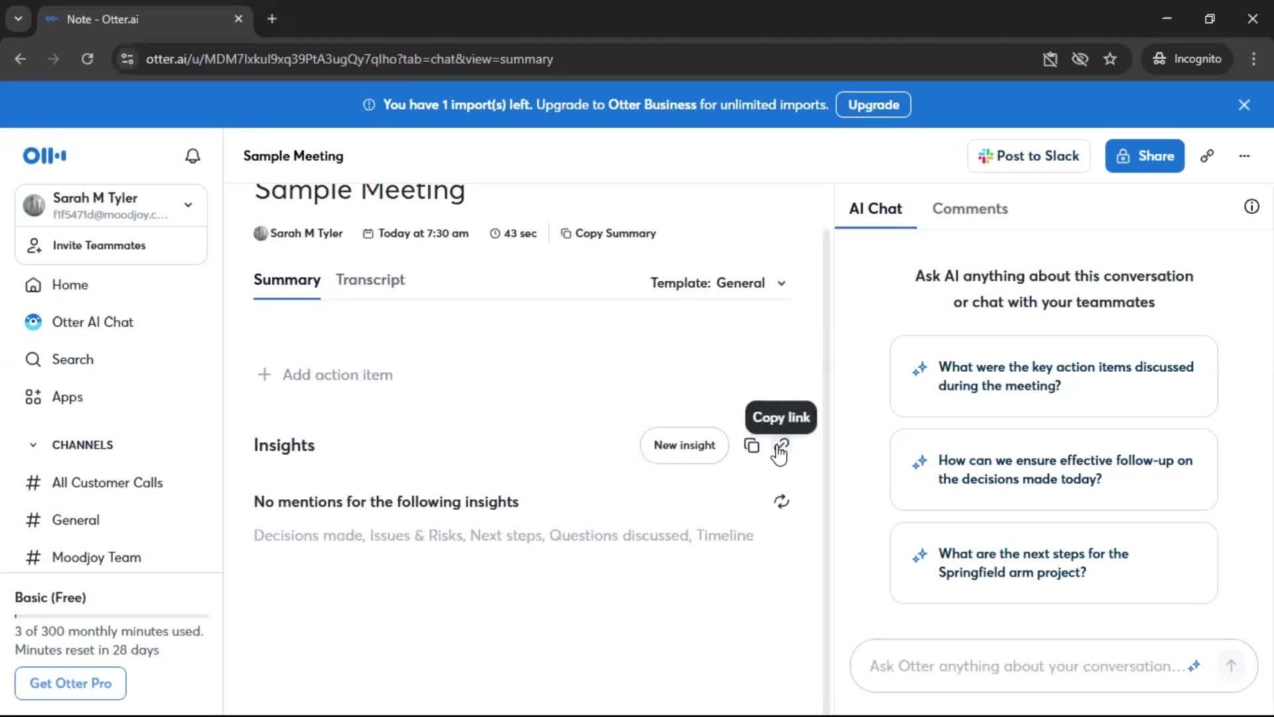The width and height of the screenshot is (1274, 717).
Task: Open the more options ellipsis menu
Action: coord(1244,156)
